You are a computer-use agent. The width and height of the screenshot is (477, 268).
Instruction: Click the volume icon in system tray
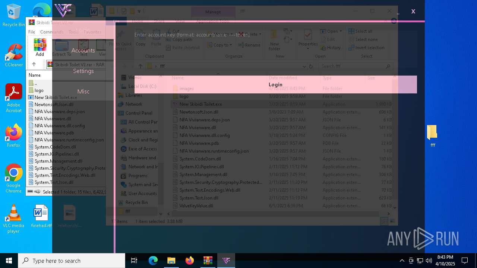429,261
